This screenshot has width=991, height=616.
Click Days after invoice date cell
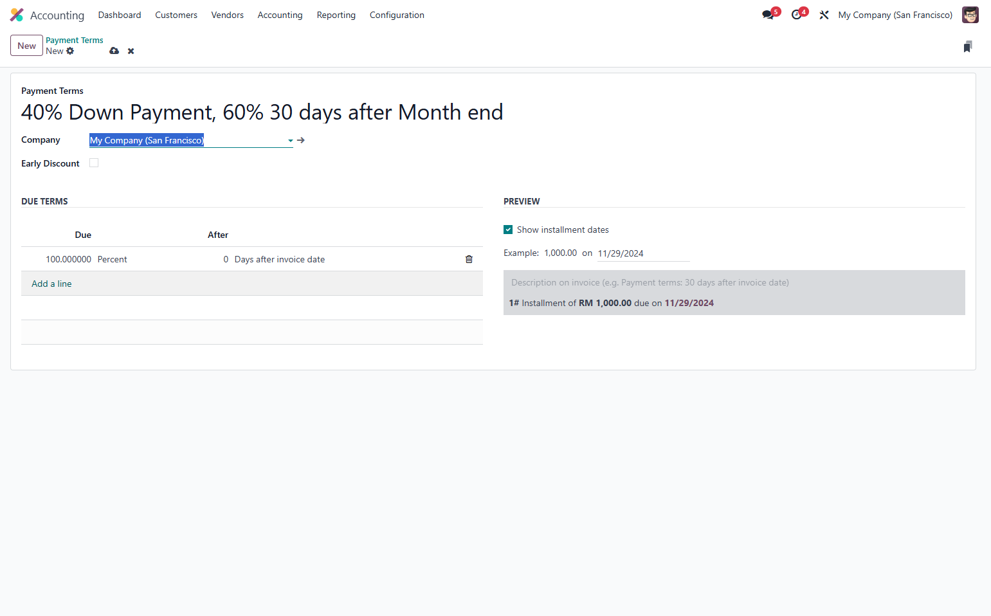coord(280,259)
